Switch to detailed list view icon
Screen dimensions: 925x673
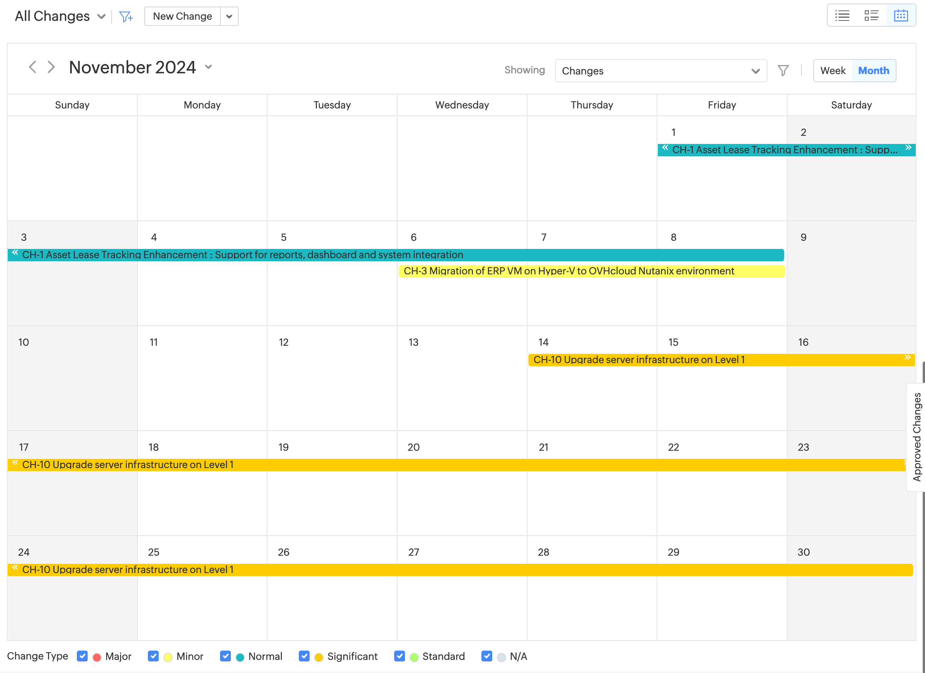[x=871, y=16]
